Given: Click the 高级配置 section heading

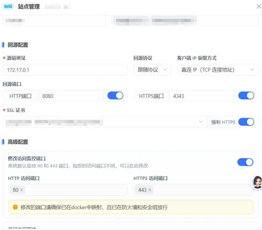Looking at the screenshot, I should click(18, 142).
